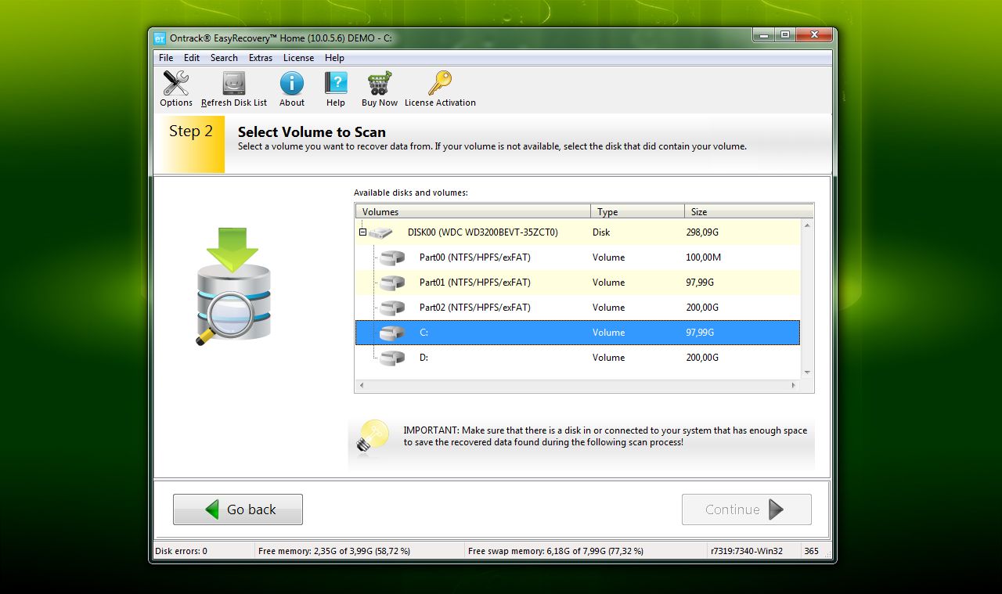Click the Volume type cell for D:

(608, 358)
